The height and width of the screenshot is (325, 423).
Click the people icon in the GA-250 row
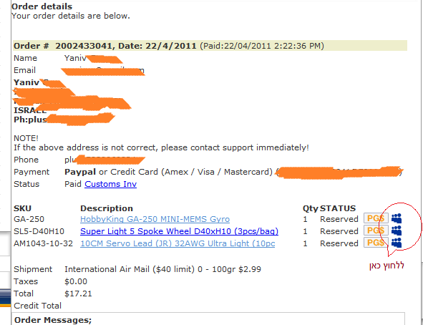(x=397, y=218)
